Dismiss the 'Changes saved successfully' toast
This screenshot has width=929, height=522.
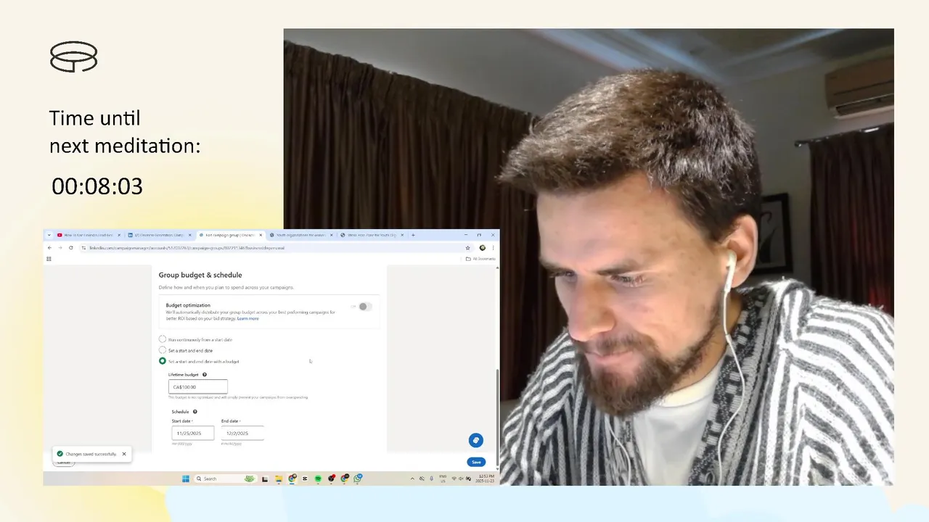(x=124, y=454)
